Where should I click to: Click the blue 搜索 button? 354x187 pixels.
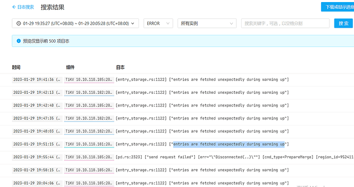click(343, 23)
